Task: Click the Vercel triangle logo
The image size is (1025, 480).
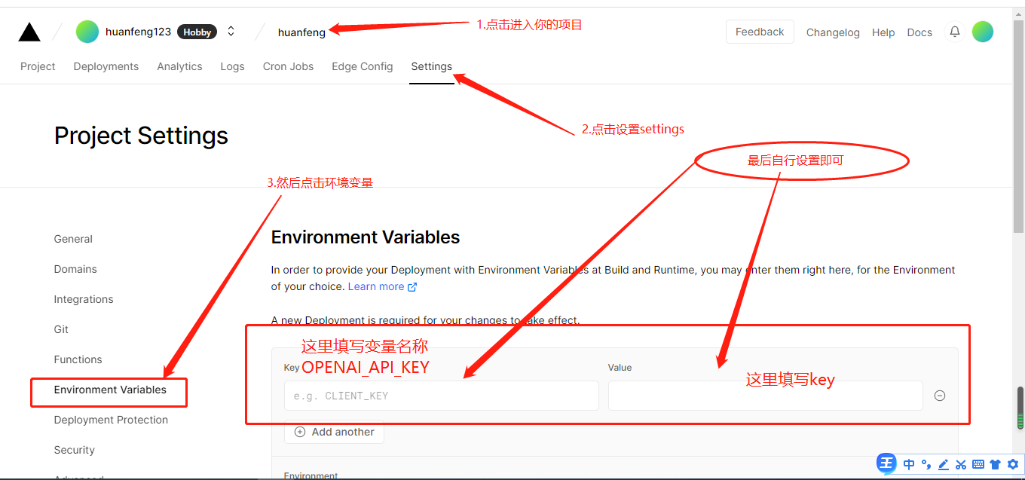Action: point(29,32)
